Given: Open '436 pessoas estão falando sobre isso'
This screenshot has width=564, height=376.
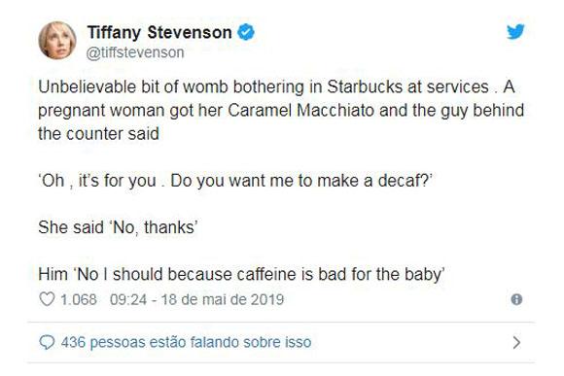Looking at the screenshot, I should [186, 342].
